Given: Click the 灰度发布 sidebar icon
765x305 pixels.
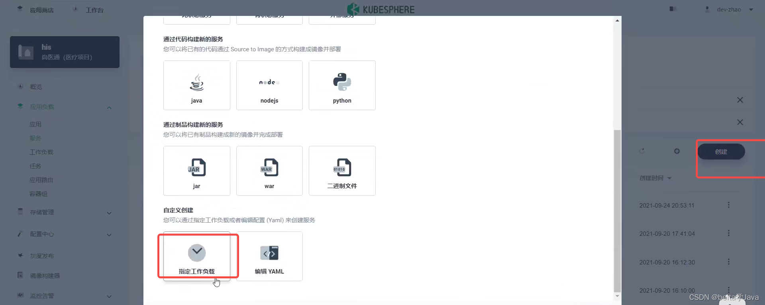Looking at the screenshot, I should click(x=20, y=255).
